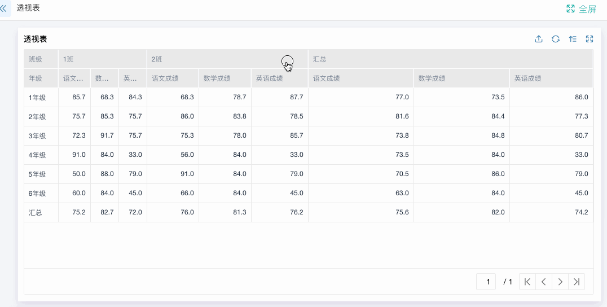Click the 汇总 column group header
Screen dimensions: 607x307
coord(450,59)
